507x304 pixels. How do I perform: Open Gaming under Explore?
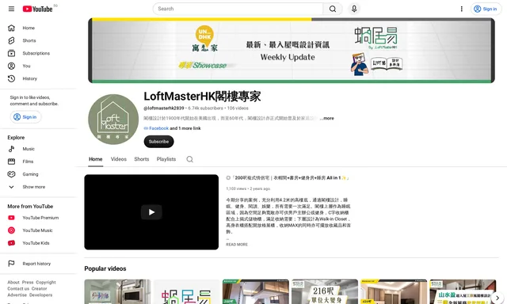pos(38,174)
